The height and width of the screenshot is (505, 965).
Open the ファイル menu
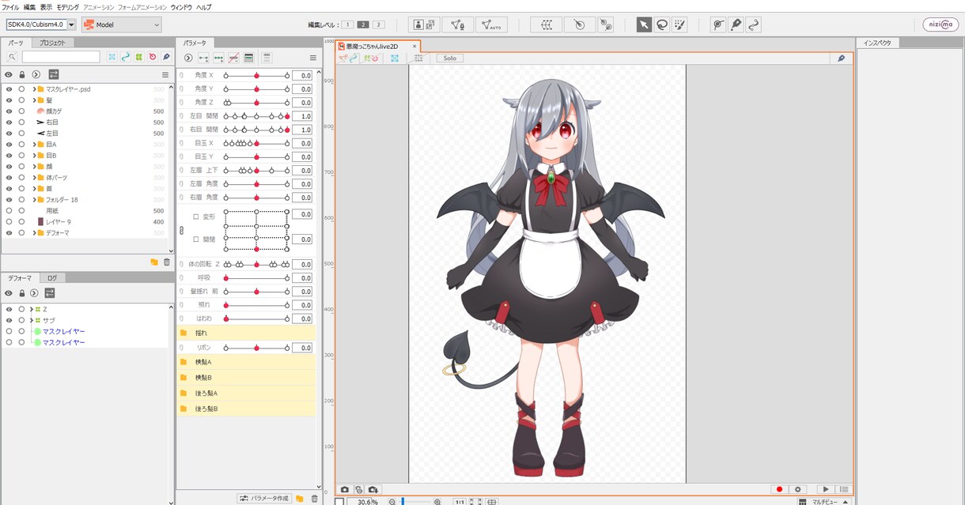[x=10, y=6]
